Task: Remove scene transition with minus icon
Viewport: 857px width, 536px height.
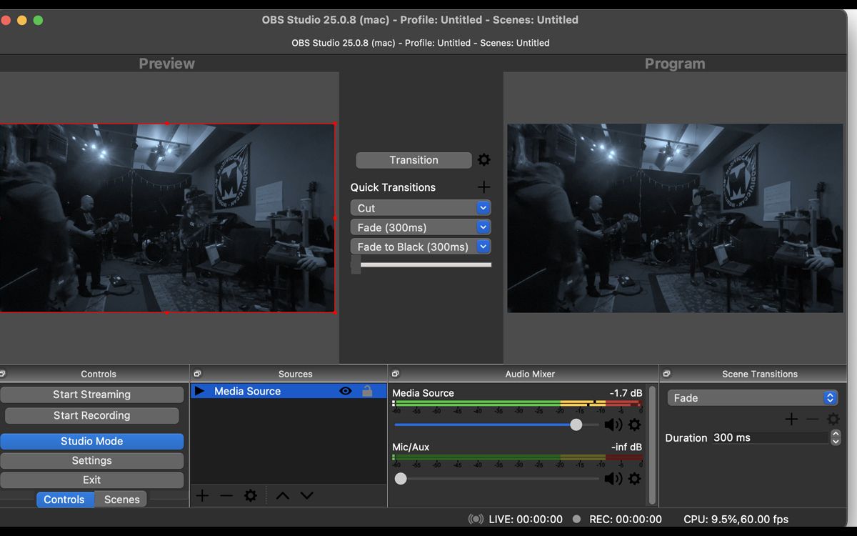Action: (813, 420)
